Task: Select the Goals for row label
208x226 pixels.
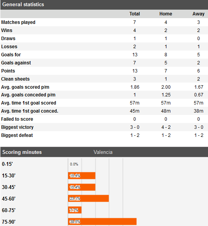Action: point(11,55)
